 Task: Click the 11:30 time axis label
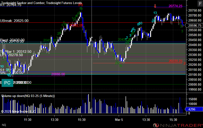click(x=27, y=120)
